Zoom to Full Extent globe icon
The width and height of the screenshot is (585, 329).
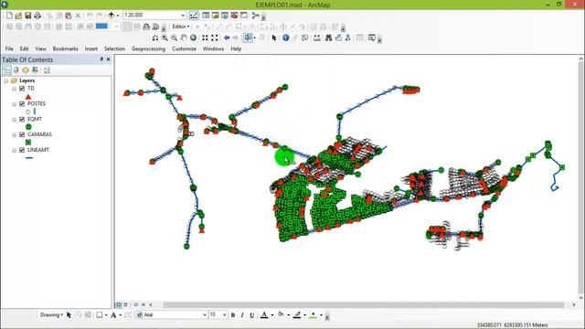tap(193, 37)
